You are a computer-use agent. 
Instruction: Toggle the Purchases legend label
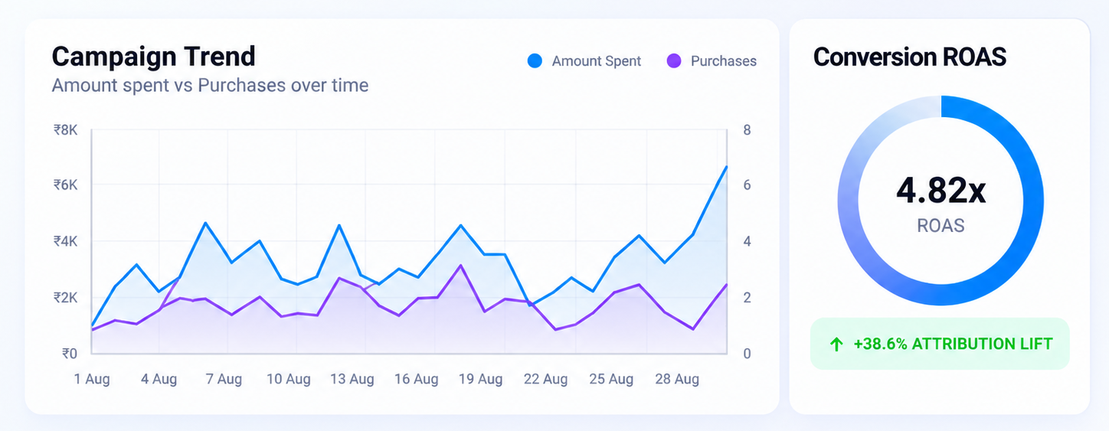tap(724, 61)
